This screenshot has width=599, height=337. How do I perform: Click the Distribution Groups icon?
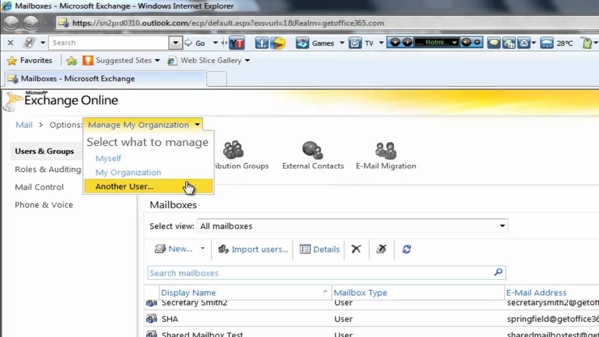(233, 150)
